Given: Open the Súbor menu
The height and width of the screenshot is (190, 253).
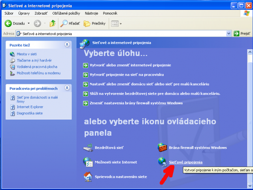Looking at the screenshot, I should pyautogui.click(x=9, y=13).
